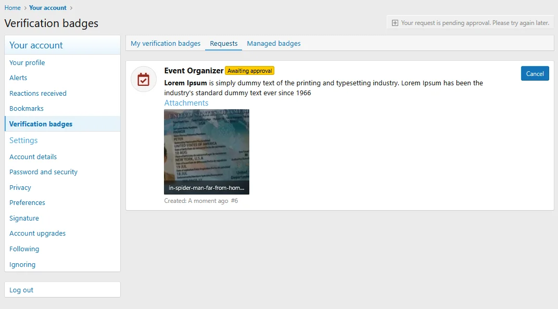Screen dimensions: 558x309
Task: Click the Event Organizer calendar badge icon
Action: tap(144, 79)
